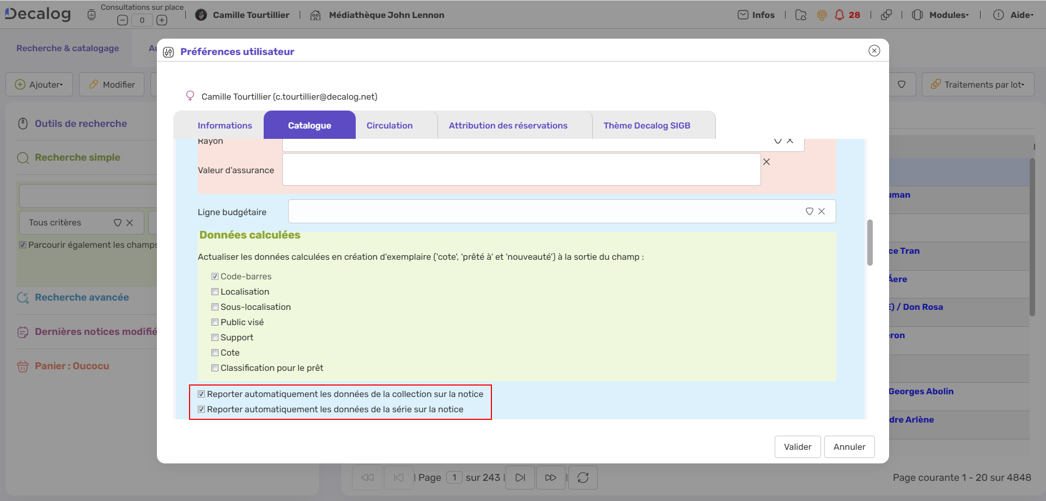Screen dimensions: 1046x501
Task: Switch to the Circulation tab
Action: coord(389,125)
